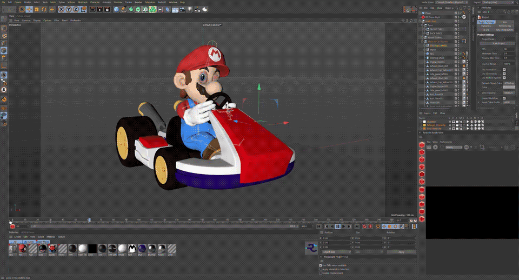Pause animation playback

coord(337,226)
